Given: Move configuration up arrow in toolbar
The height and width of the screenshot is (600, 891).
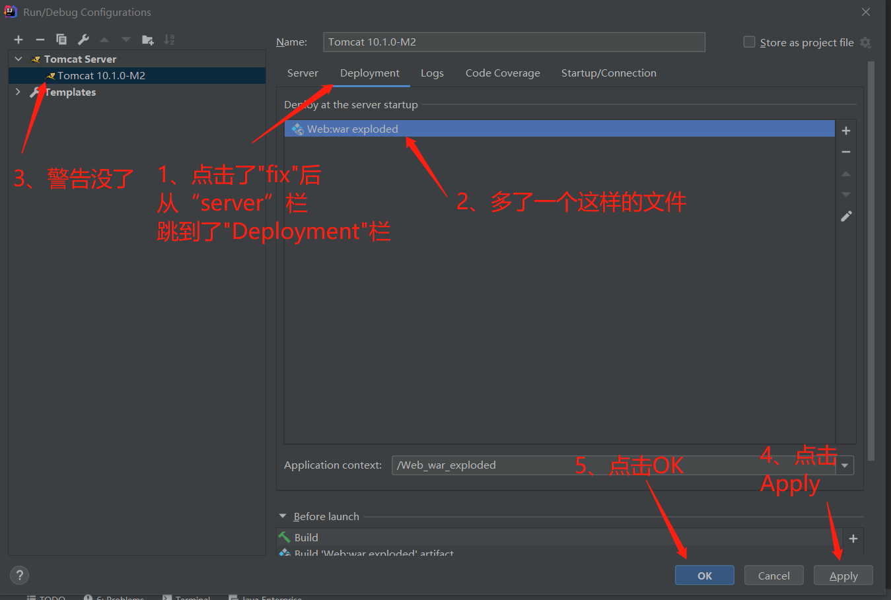Looking at the screenshot, I should click(x=104, y=40).
